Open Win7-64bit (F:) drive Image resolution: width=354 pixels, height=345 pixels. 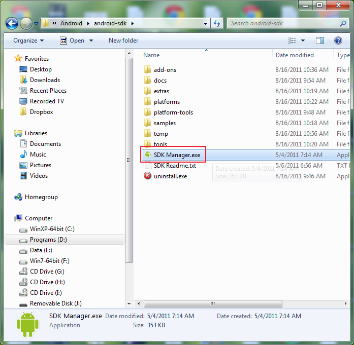[x=50, y=261]
